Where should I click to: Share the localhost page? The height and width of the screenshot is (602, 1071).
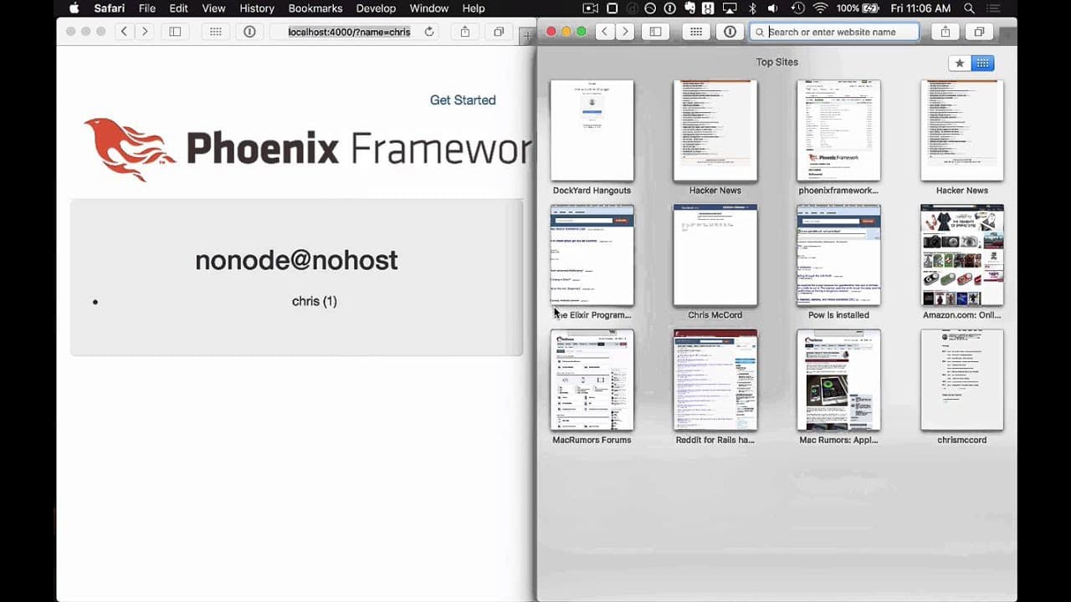(x=465, y=32)
